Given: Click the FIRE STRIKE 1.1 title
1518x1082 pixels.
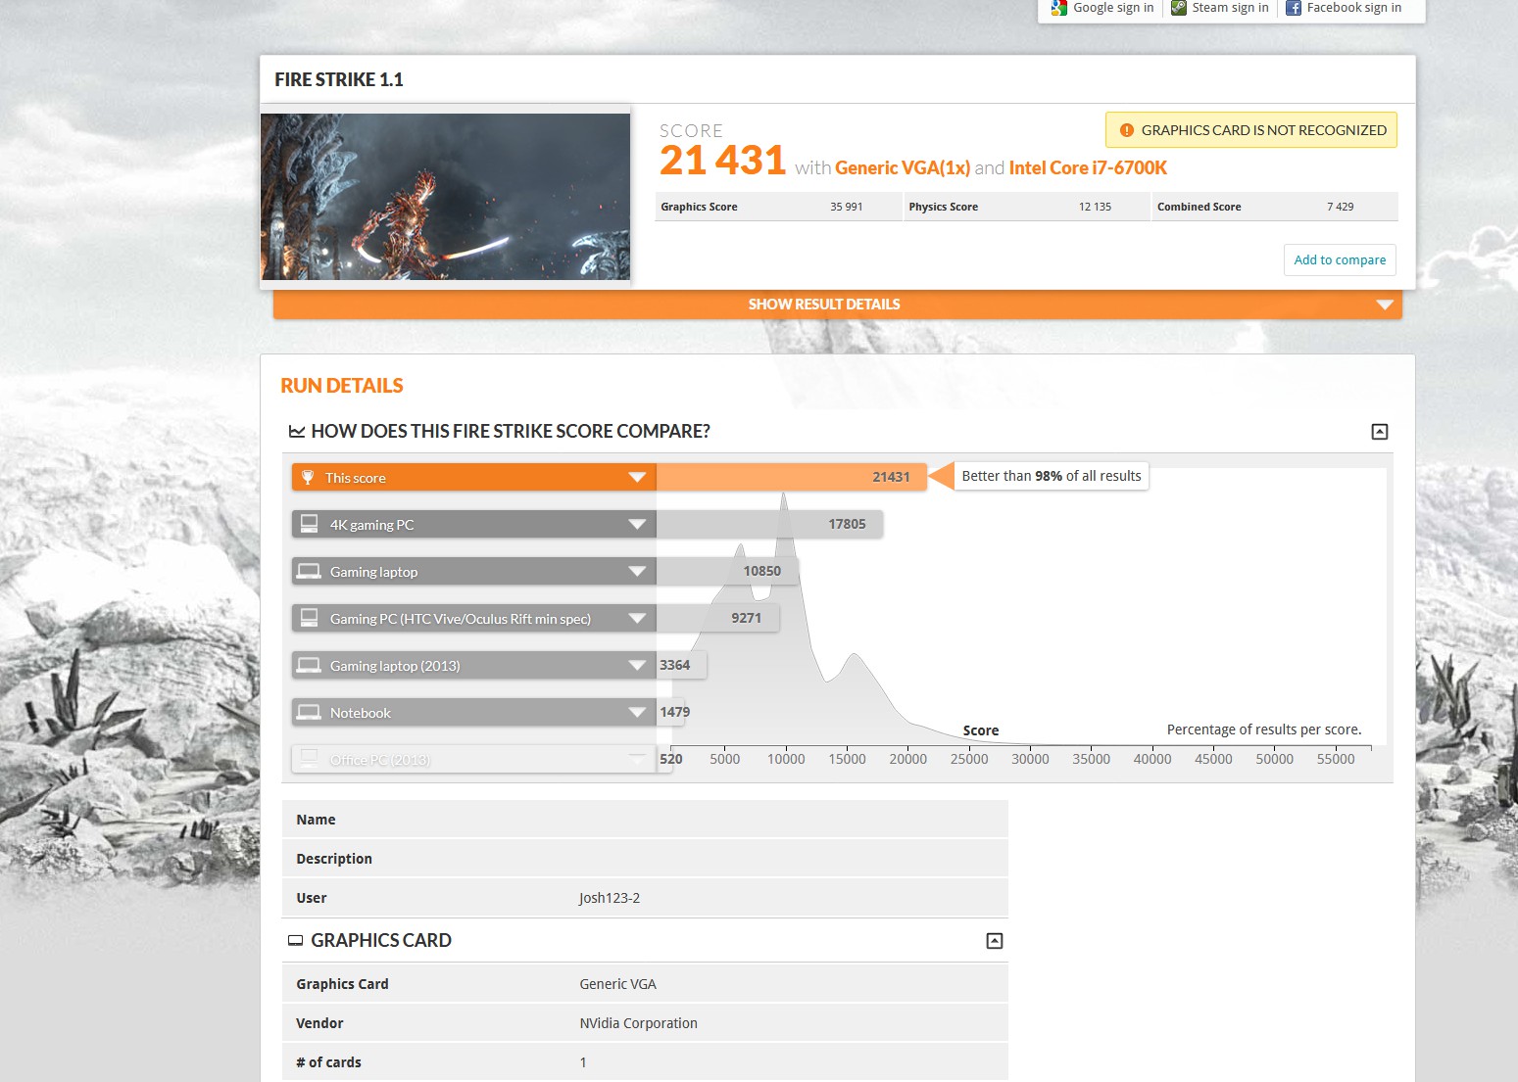Looking at the screenshot, I should pos(339,79).
